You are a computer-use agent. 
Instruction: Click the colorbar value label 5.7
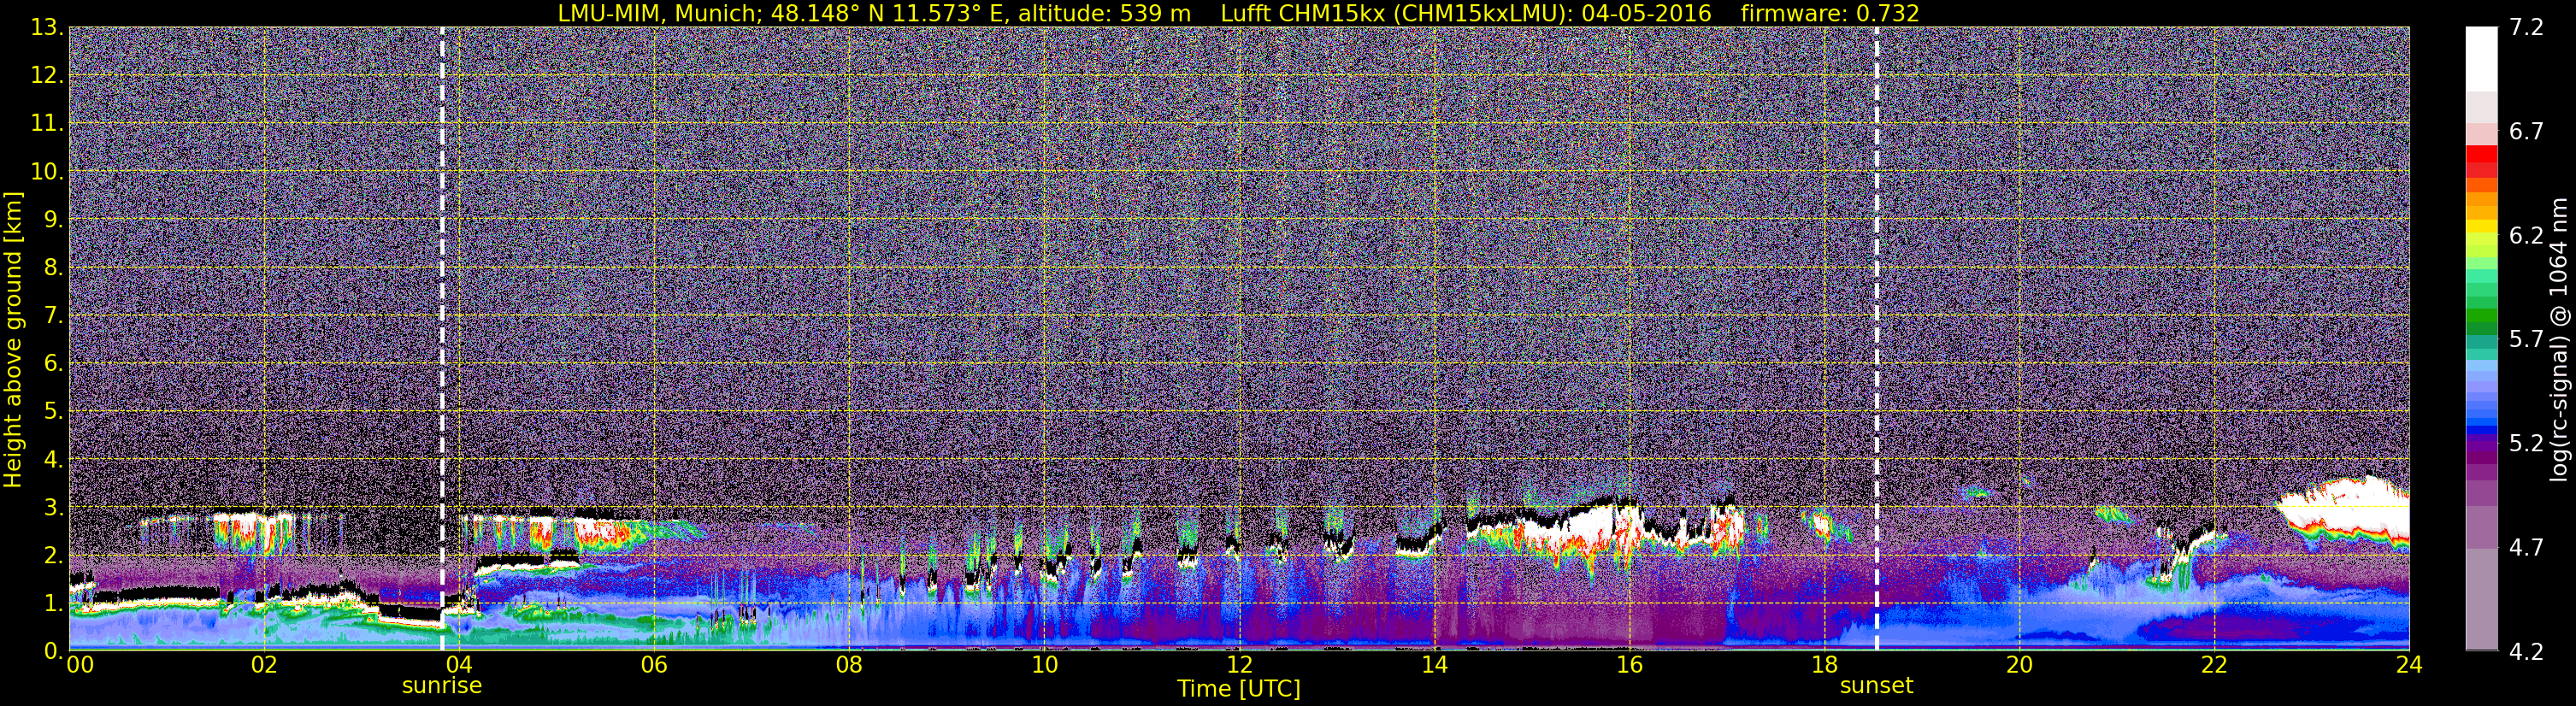(x=2526, y=340)
